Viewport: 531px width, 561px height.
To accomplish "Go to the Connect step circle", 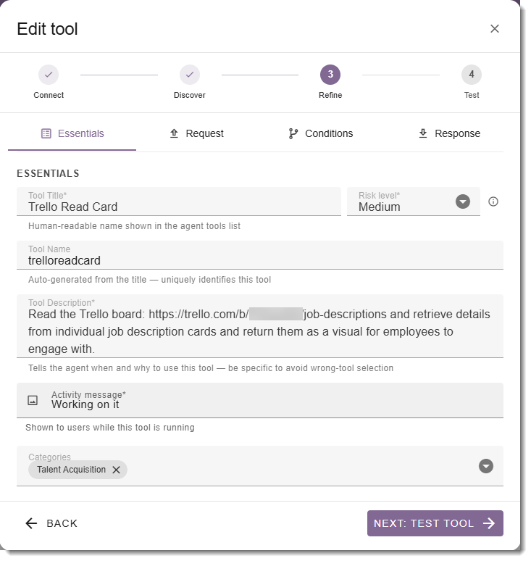I will tap(49, 75).
